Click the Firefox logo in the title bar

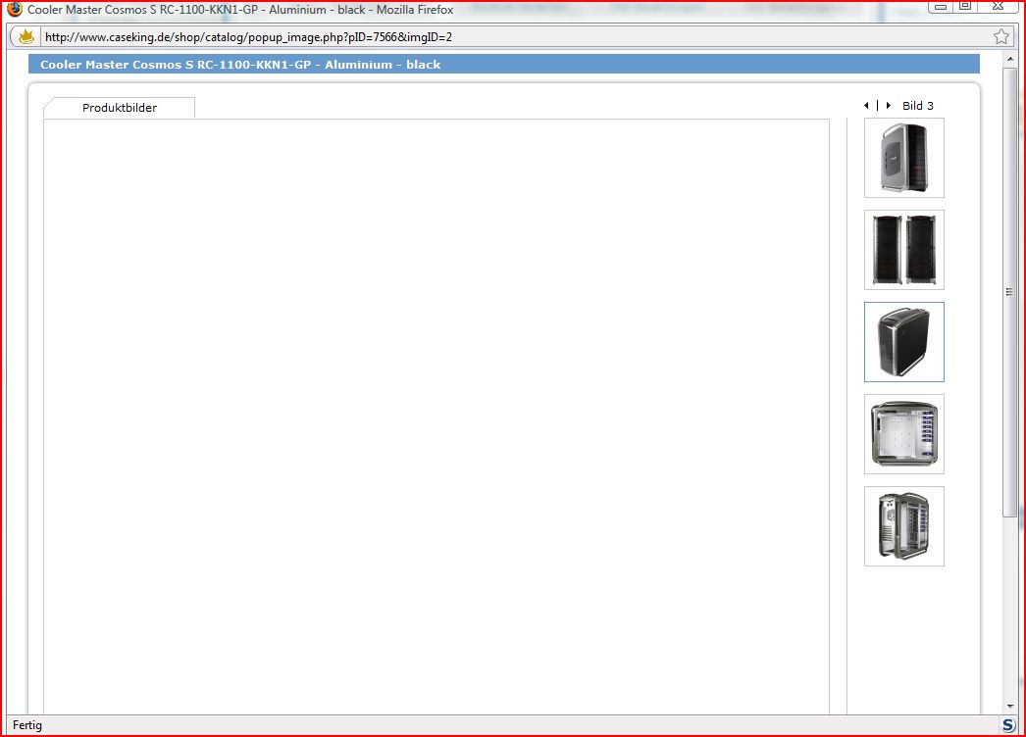pyautogui.click(x=15, y=9)
